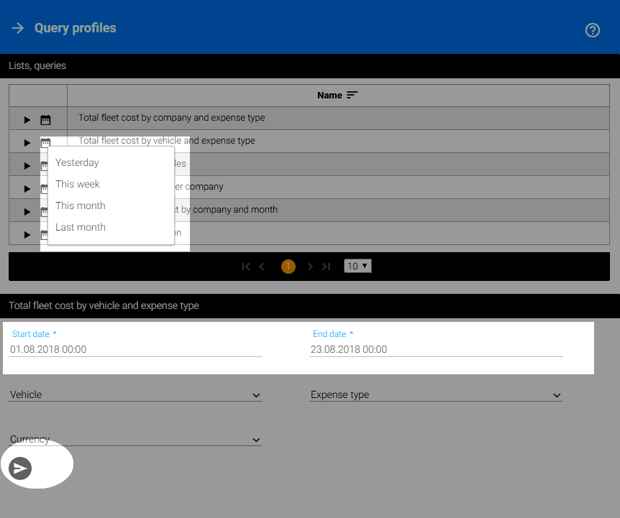Sort list by Name column icon
This screenshot has width=620, height=518.
tap(352, 95)
